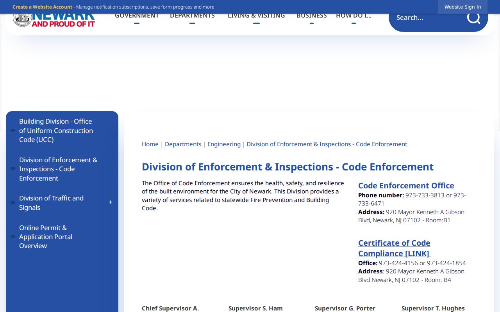Open Departments breadcrumb link
The height and width of the screenshot is (312, 500).
[x=183, y=144]
